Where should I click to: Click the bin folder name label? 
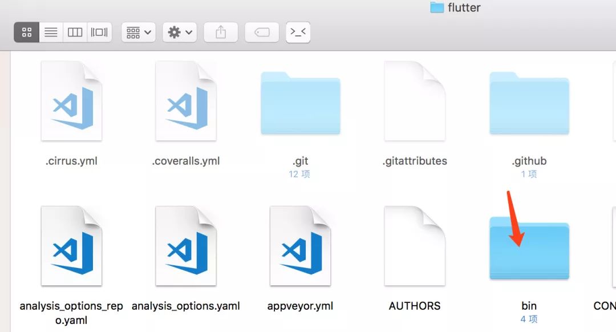tap(529, 306)
